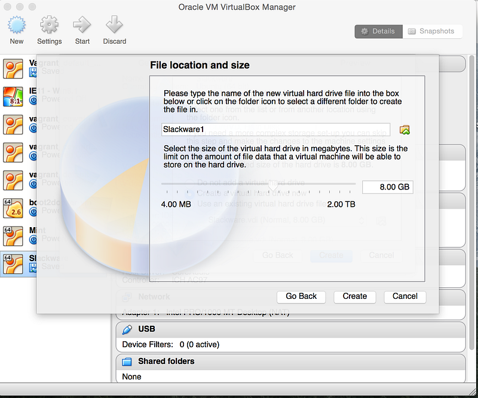
Task: Select the Mint VM icon
Action: 13,236
